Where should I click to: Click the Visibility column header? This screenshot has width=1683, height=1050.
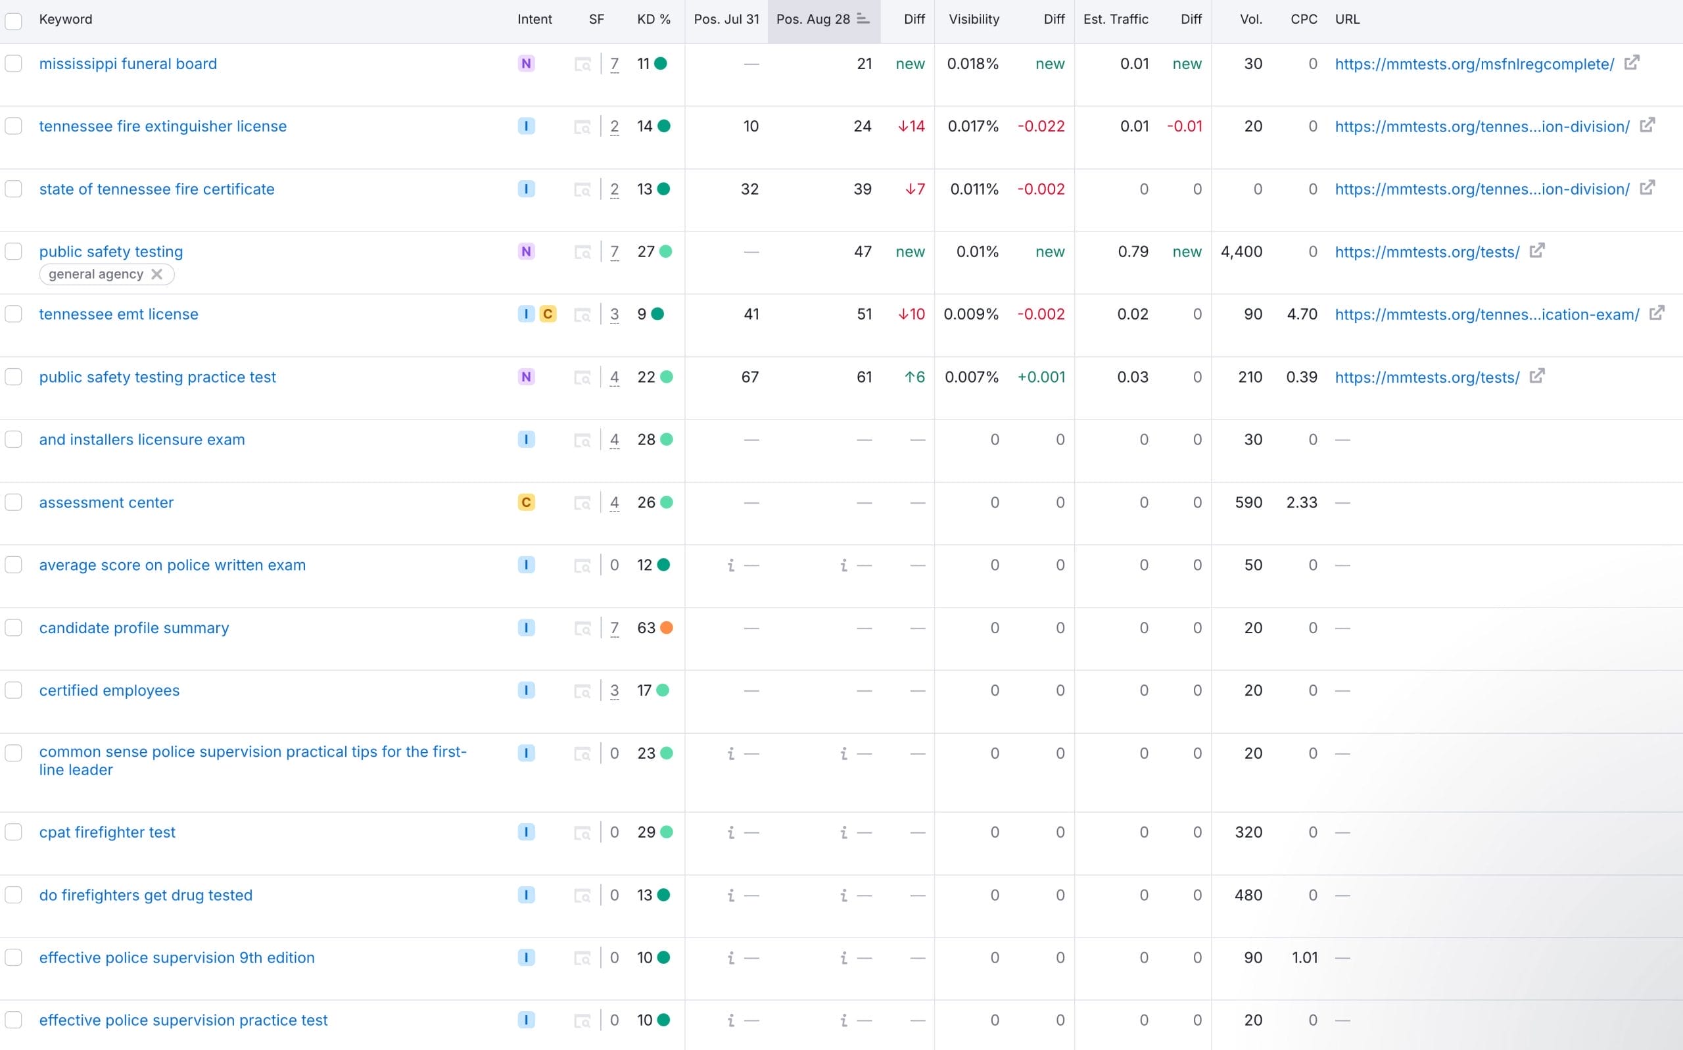[974, 20]
